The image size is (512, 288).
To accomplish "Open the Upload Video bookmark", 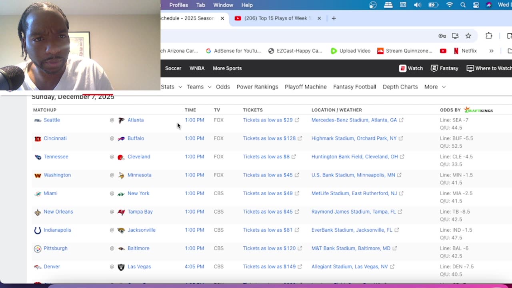I will (x=350, y=51).
